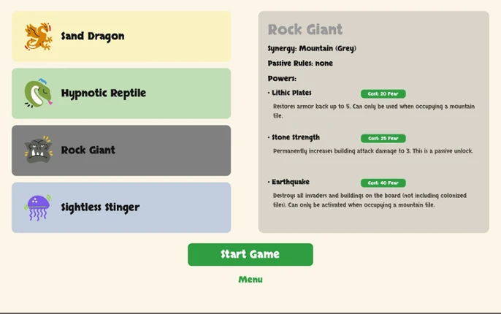Return to the Menu link
Viewport: 501px width, 314px height.
pos(250,280)
